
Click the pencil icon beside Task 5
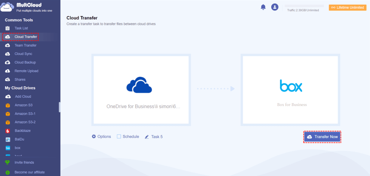(x=147, y=137)
